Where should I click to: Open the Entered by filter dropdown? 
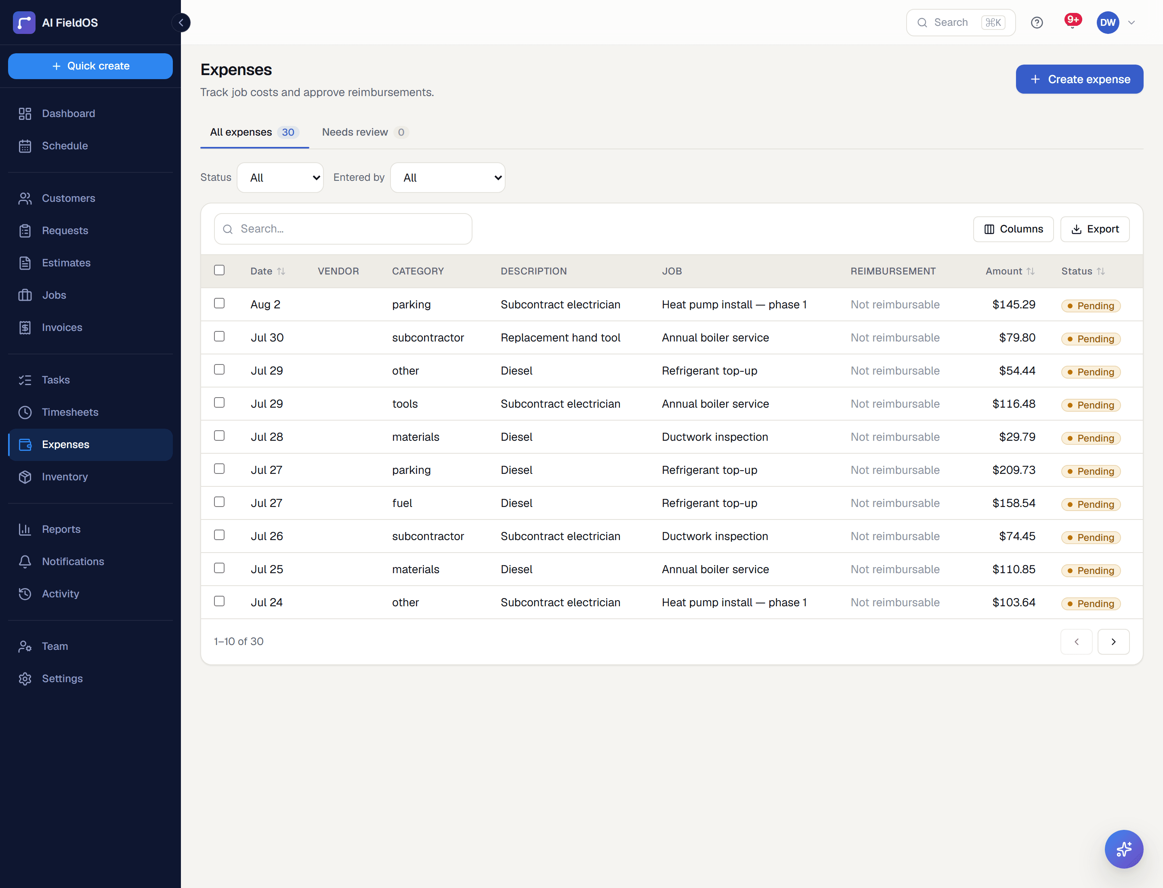click(447, 178)
